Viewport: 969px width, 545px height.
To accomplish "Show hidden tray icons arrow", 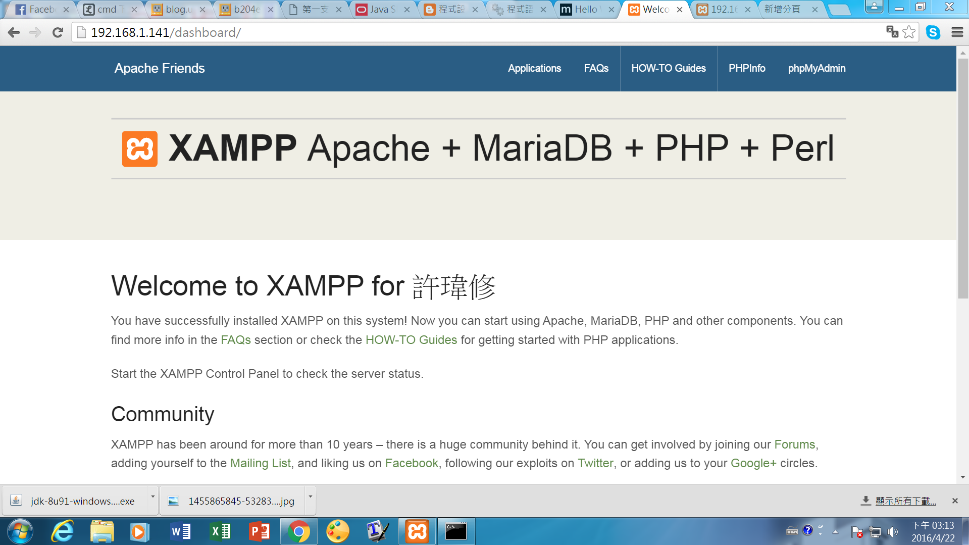I will pyautogui.click(x=836, y=532).
